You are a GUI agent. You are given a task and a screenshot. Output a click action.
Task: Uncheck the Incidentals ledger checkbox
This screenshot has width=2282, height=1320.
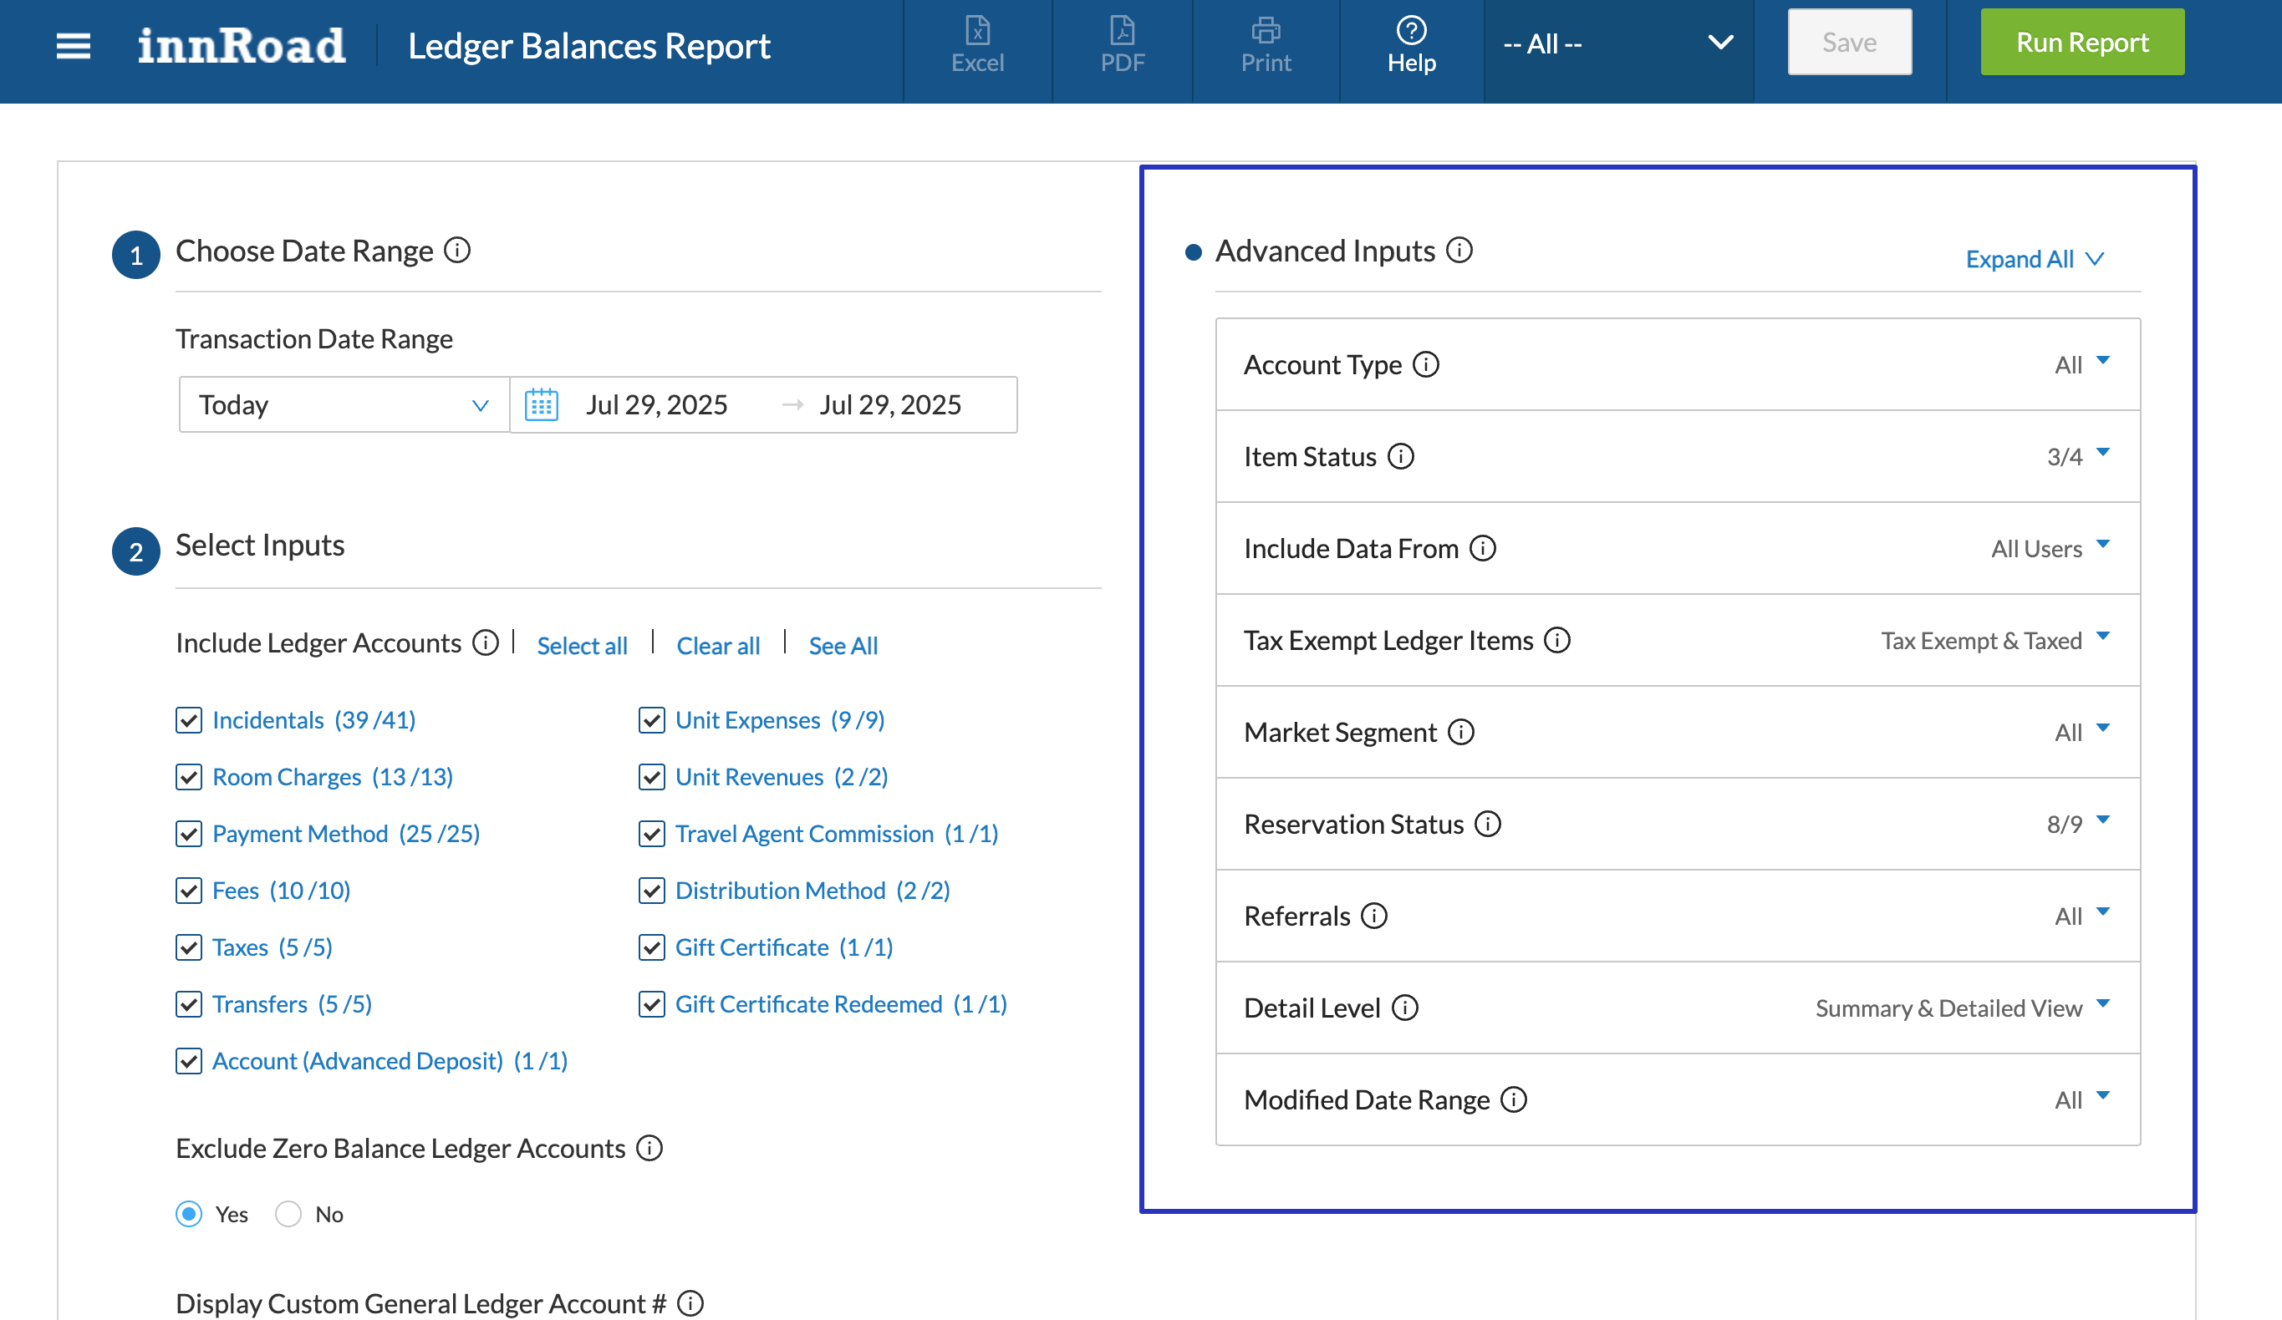(x=188, y=720)
